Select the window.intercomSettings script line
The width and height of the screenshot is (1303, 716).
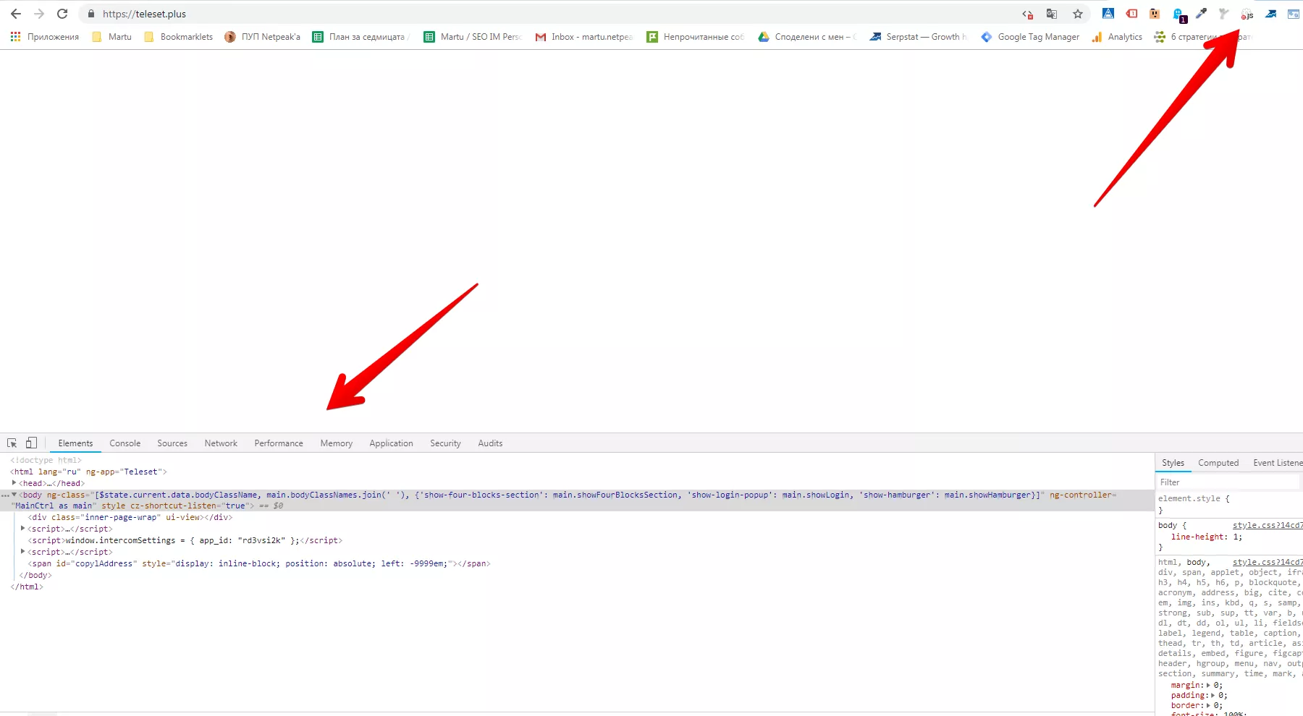185,540
